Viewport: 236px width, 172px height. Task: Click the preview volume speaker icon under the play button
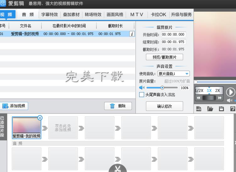(x=229, y=100)
